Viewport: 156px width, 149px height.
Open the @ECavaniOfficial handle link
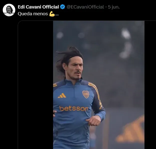[x=85, y=7]
